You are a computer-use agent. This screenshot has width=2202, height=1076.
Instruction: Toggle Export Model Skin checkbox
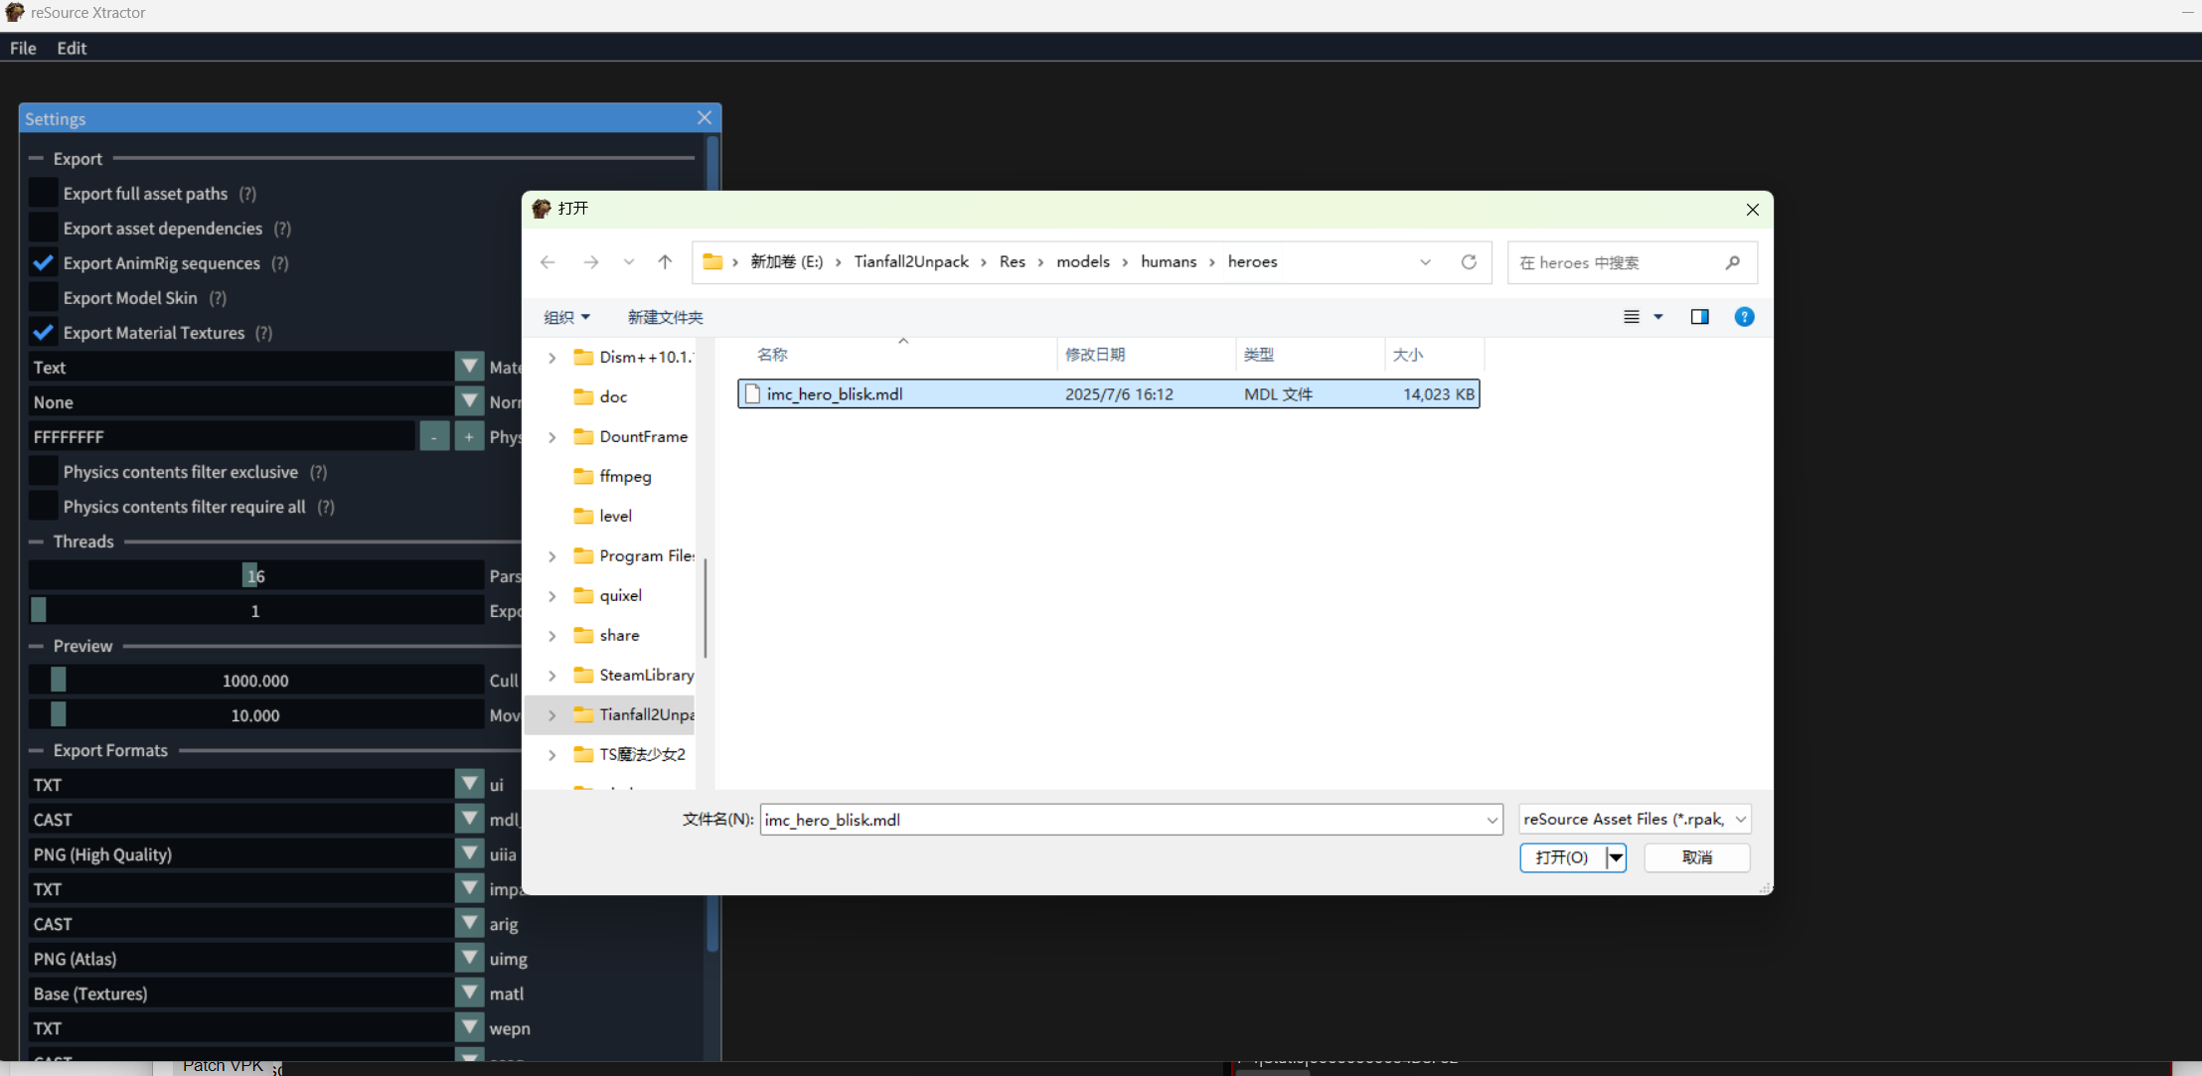click(x=43, y=298)
